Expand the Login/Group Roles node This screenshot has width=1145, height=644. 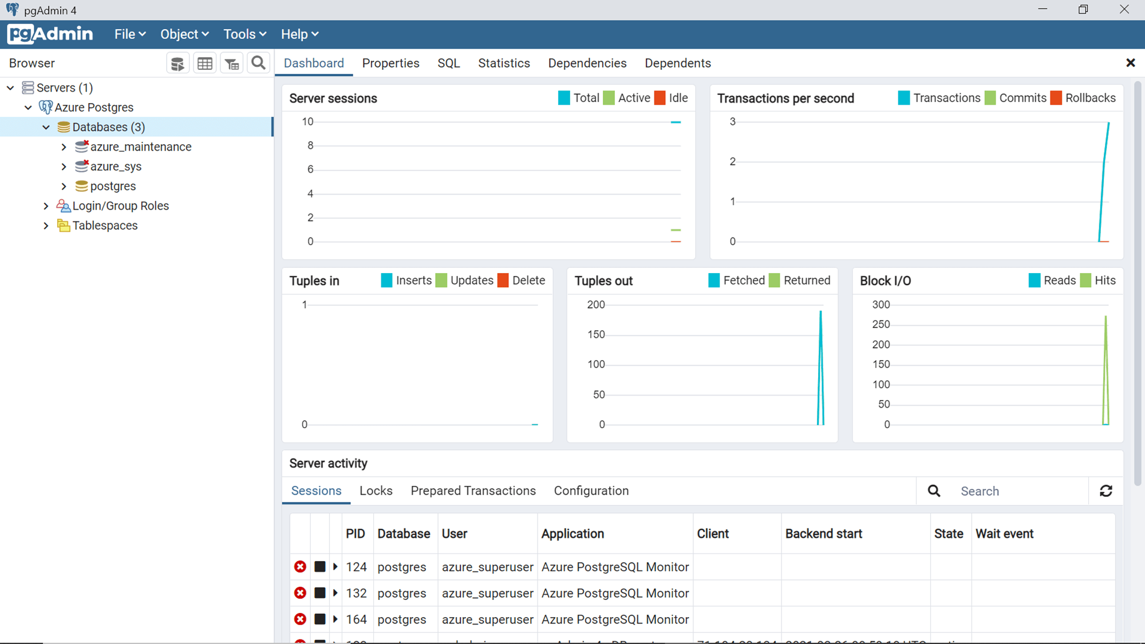(x=46, y=206)
